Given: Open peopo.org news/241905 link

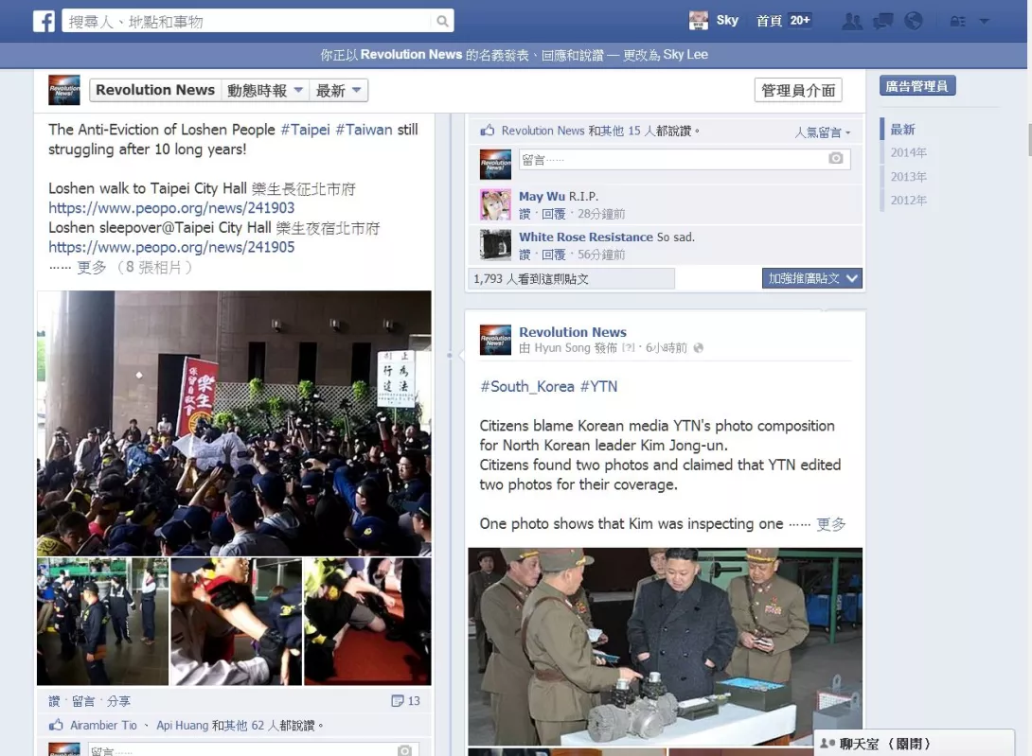Looking at the screenshot, I should pos(171,247).
